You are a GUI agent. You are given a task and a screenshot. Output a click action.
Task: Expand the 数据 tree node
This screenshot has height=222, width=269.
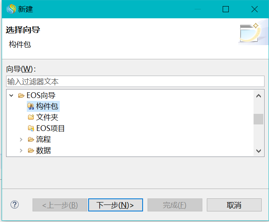[x=21, y=150]
